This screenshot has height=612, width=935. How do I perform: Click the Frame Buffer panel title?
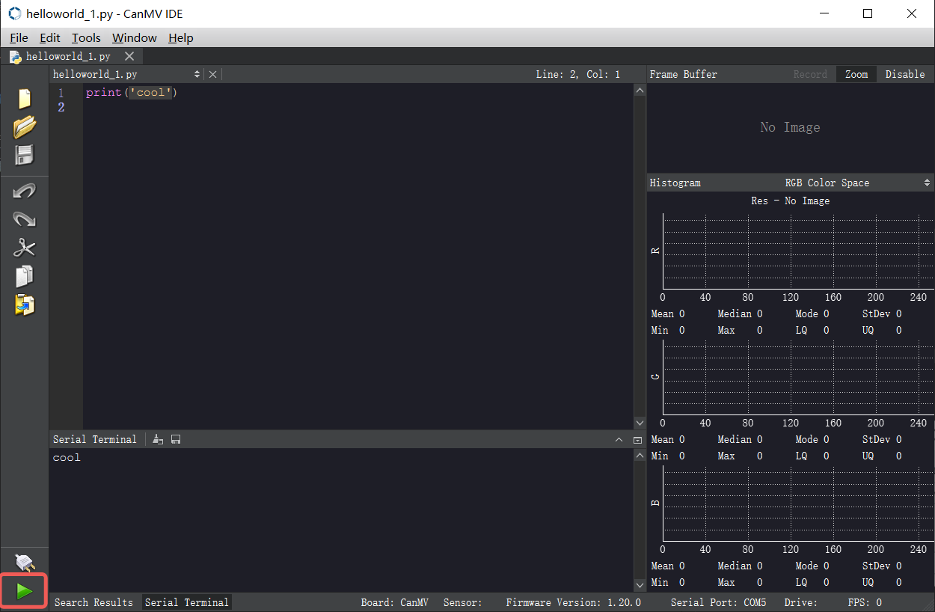click(683, 74)
